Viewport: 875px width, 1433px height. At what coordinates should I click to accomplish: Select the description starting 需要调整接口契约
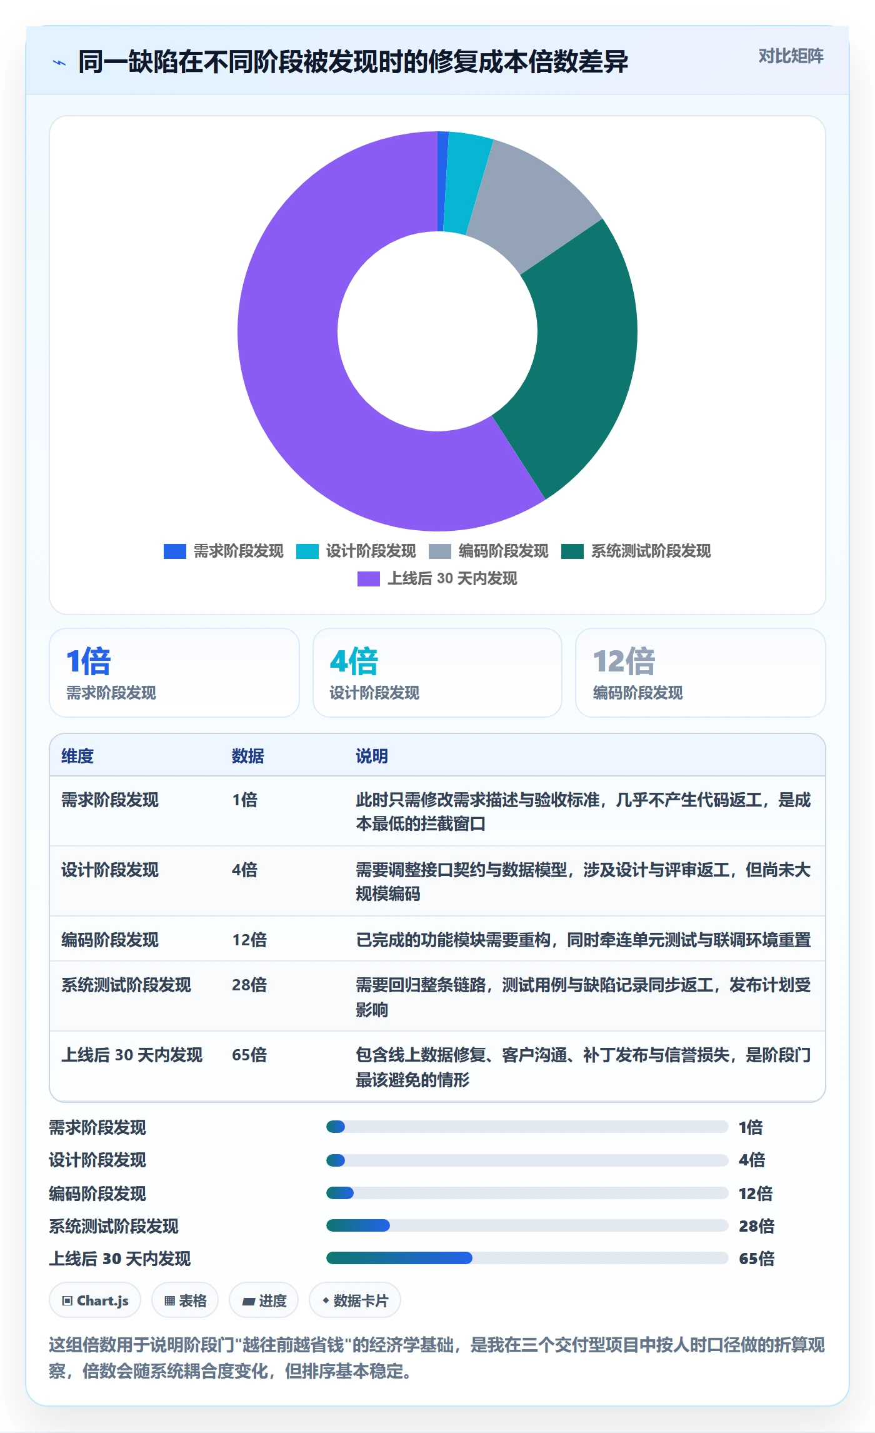(583, 882)
